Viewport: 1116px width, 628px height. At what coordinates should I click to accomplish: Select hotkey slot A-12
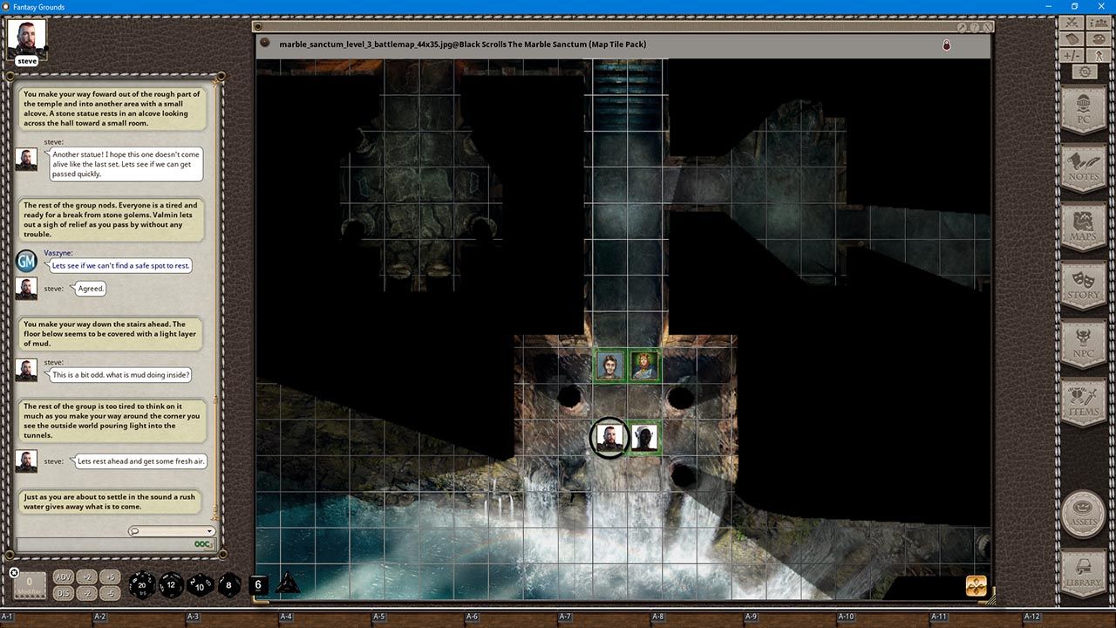coord(1031,617)
